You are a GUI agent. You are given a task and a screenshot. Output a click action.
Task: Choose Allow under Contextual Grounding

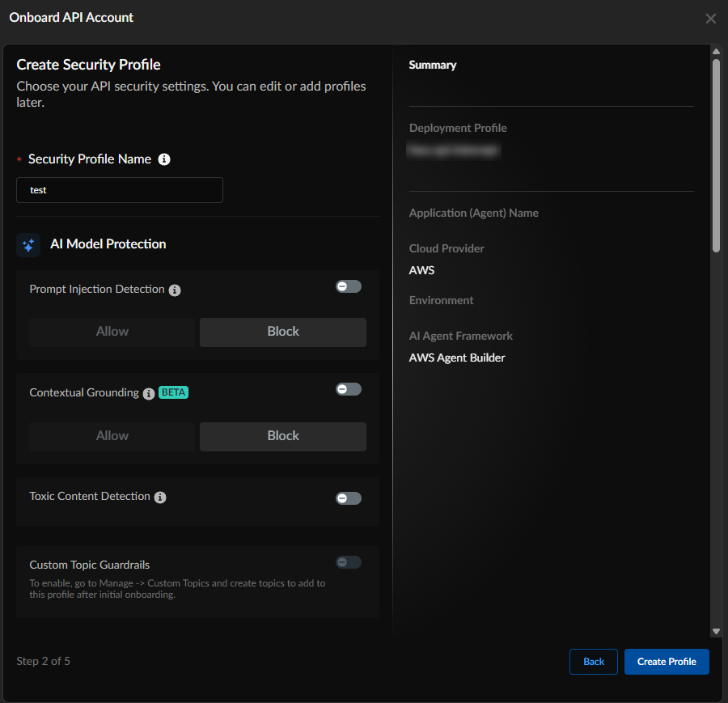(112, 436)
